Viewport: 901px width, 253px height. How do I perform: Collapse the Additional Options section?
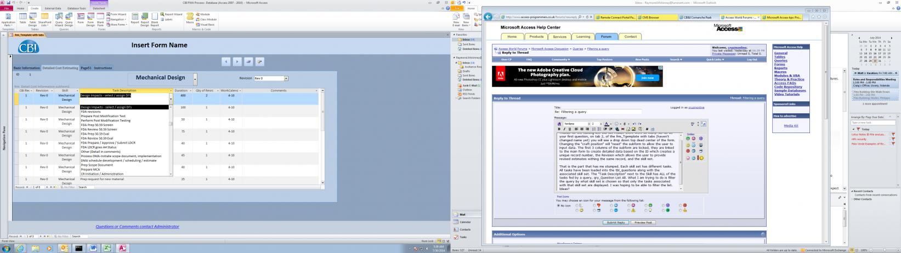tap(763, 234)
